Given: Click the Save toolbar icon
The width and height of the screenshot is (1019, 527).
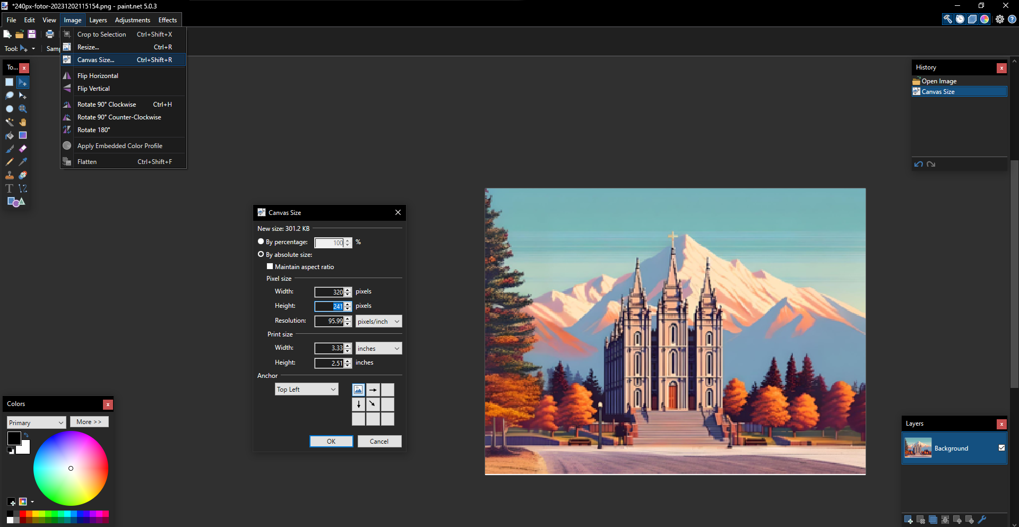Looking at the screenshot, I should (x=32, y=34).
